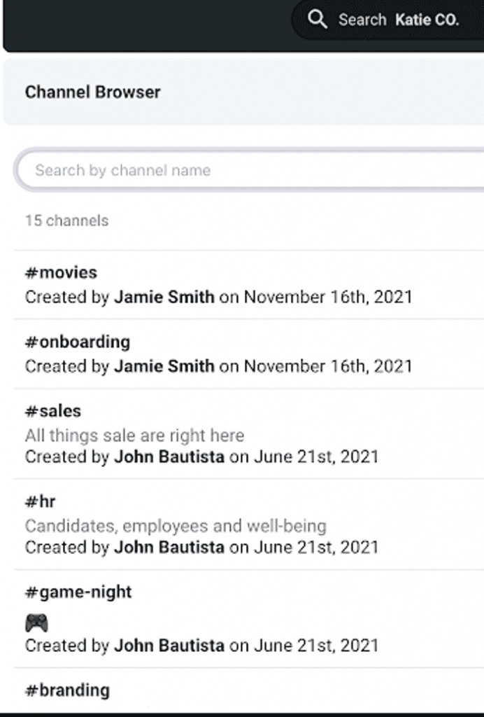This screenshot has height=717, width=484.
Task: Click the Search by channel name field
Action: tap(249, 170)
